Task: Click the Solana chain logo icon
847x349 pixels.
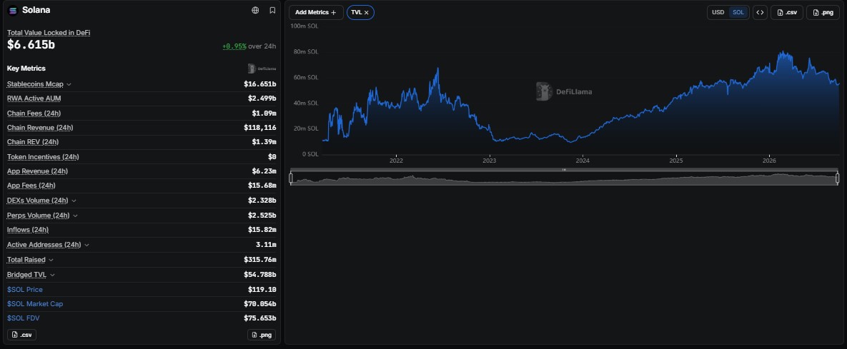Action: coord(12,10)
